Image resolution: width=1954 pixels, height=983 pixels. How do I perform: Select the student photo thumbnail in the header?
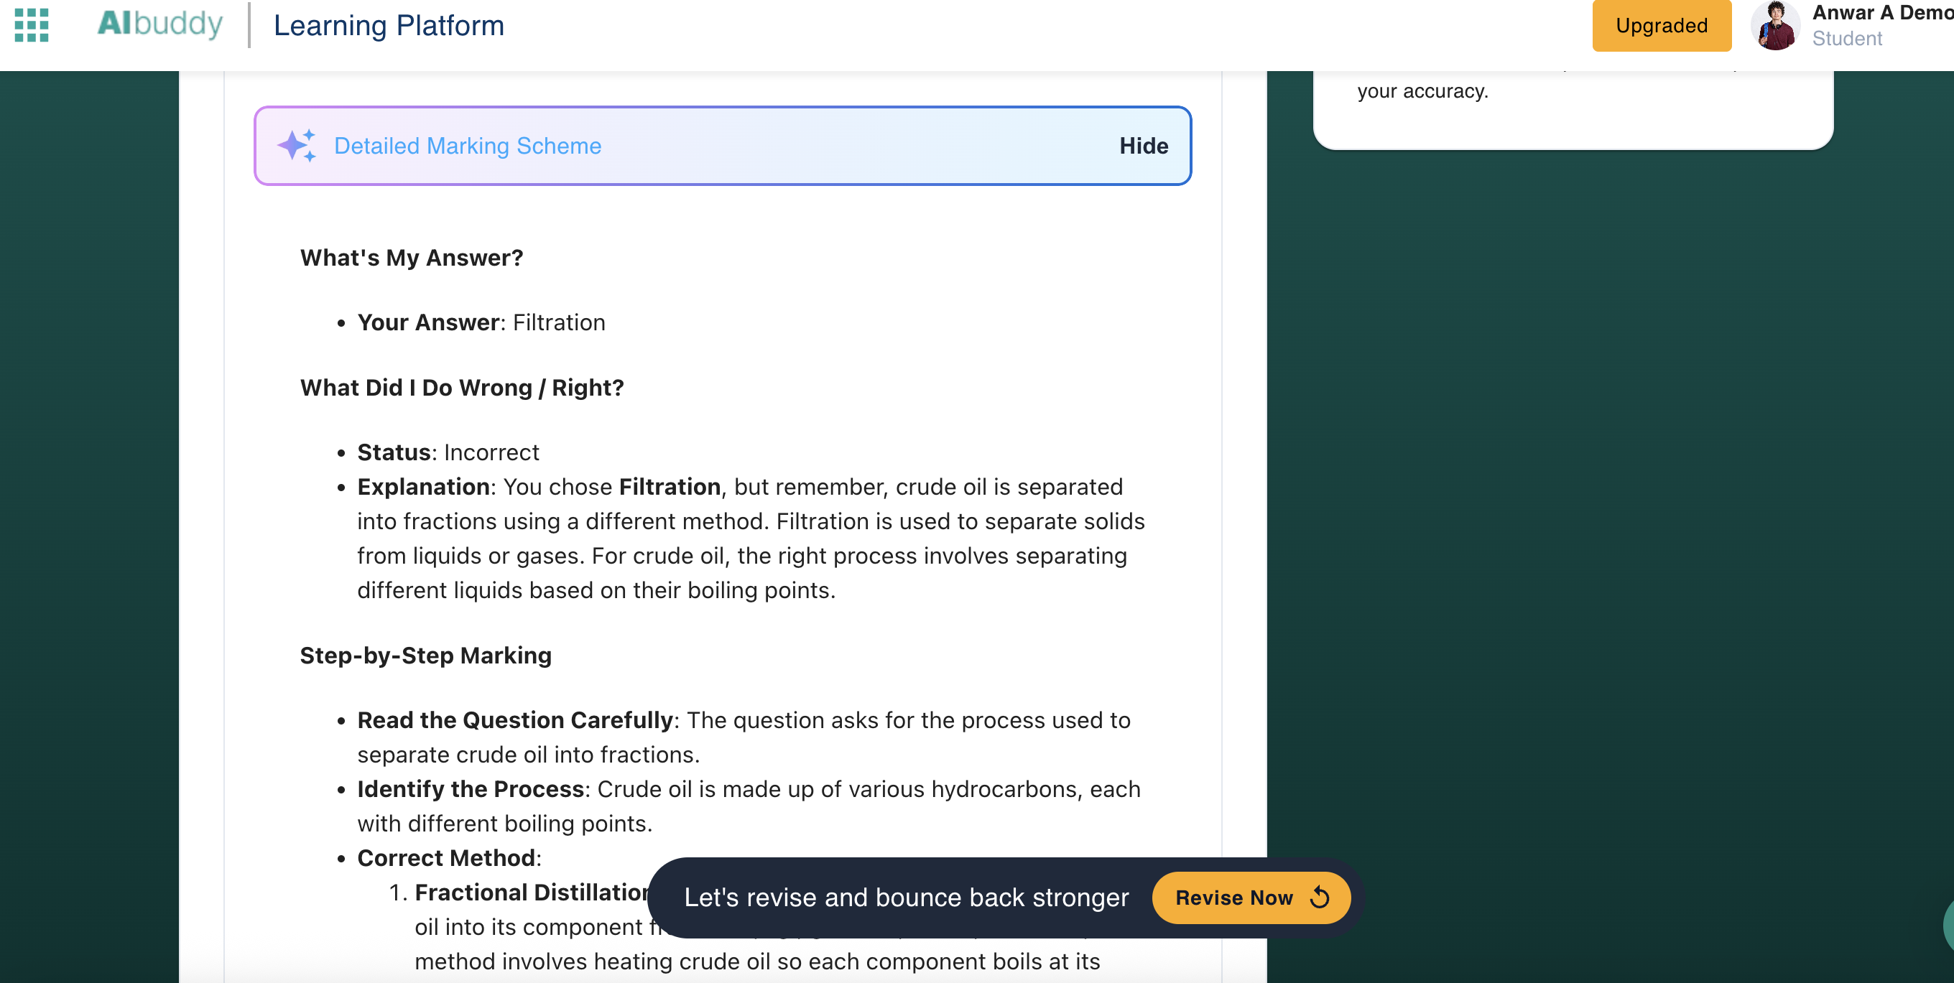[x=1775, y=25]
